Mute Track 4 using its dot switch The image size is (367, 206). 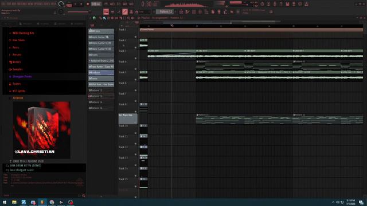(135, 69)
